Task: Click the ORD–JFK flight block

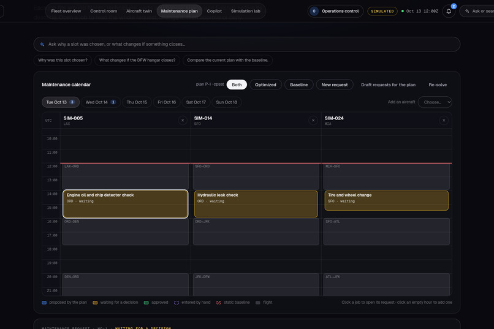Action: click(x=256, y=232)
